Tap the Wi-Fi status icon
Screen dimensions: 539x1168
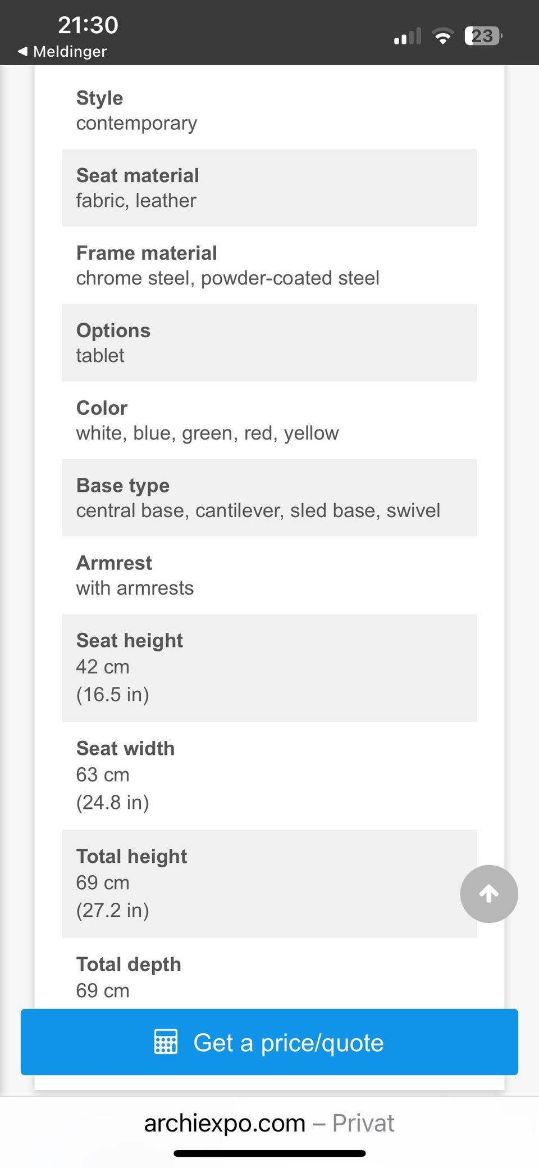[442, 37]
